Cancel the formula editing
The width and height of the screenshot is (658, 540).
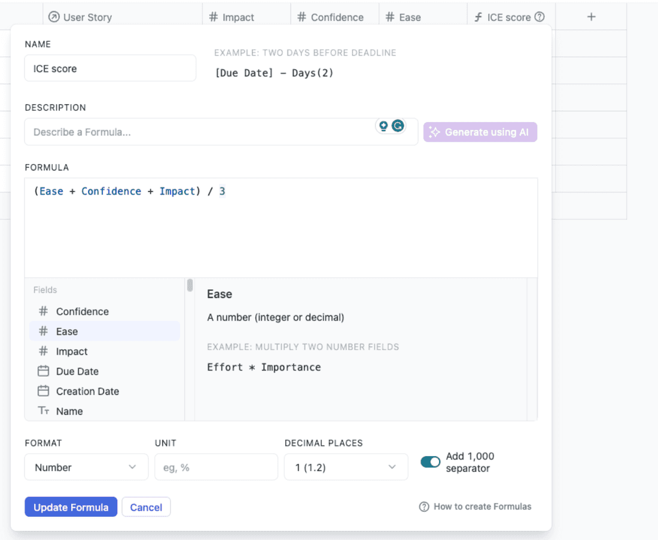click(146, 507)
